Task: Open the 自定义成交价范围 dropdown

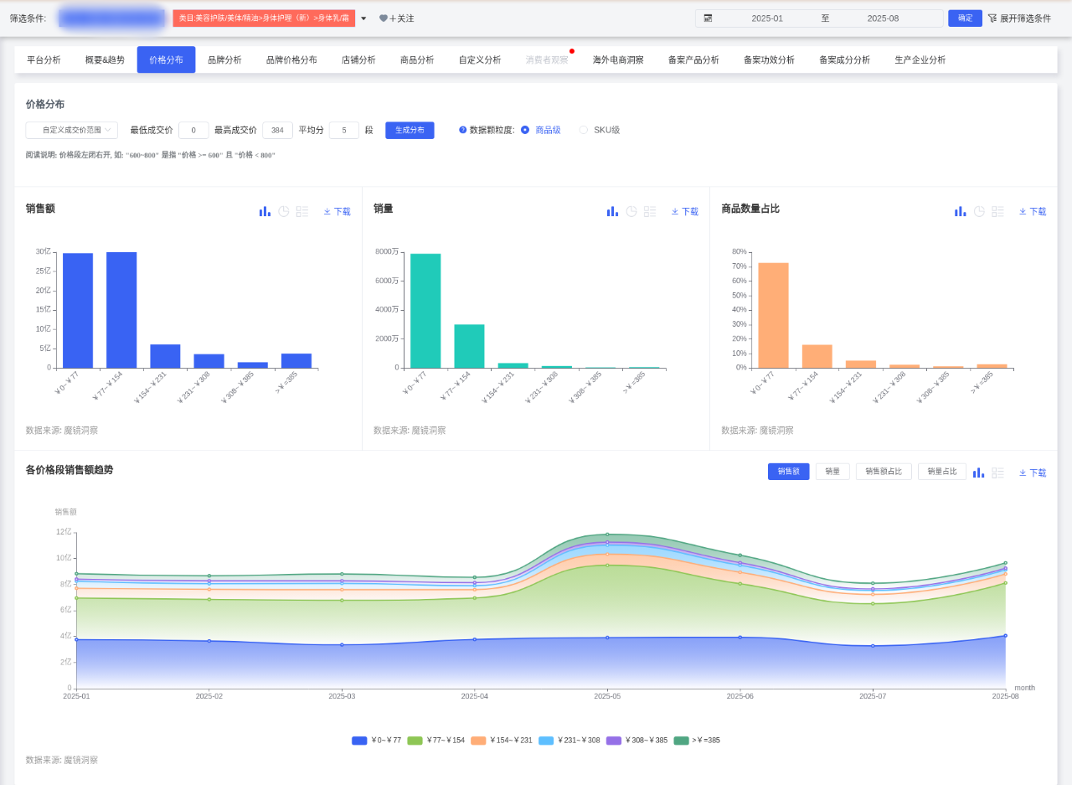Action: pos(72,130)
